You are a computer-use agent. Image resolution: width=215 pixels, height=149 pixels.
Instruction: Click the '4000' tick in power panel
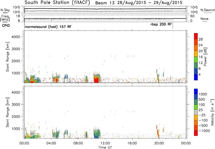click(x=16, y=37)
